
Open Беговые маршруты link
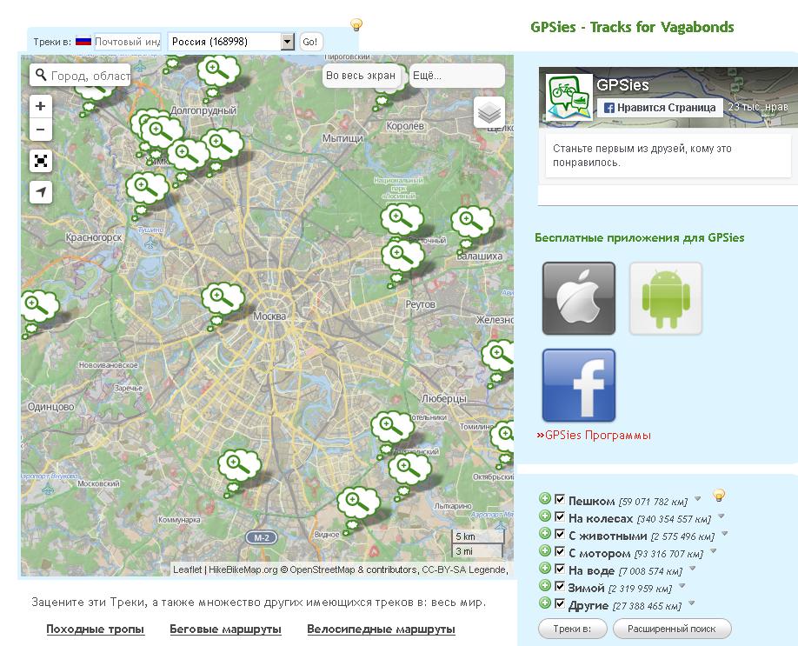(x=225, y=629)
